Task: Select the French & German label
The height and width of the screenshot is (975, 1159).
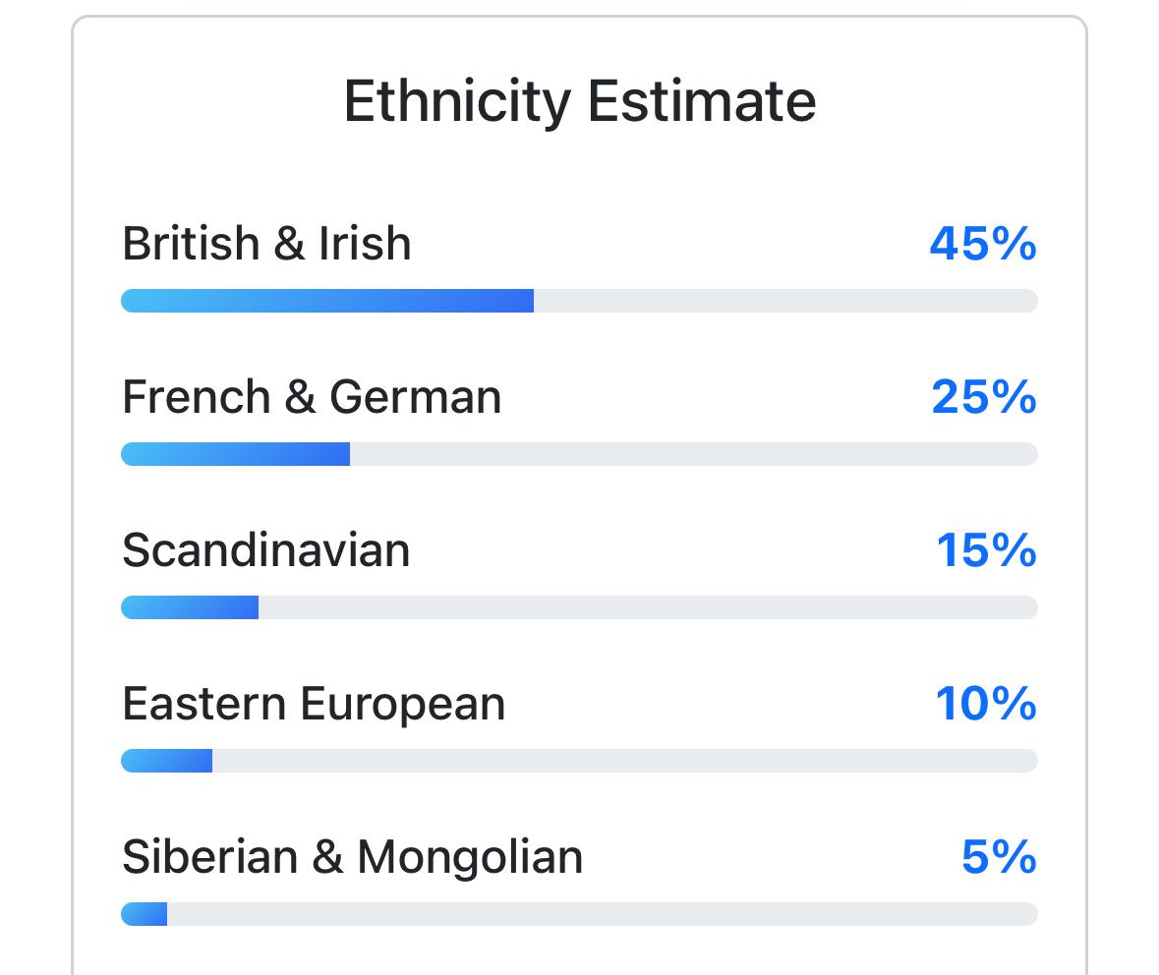Action: 312,397
